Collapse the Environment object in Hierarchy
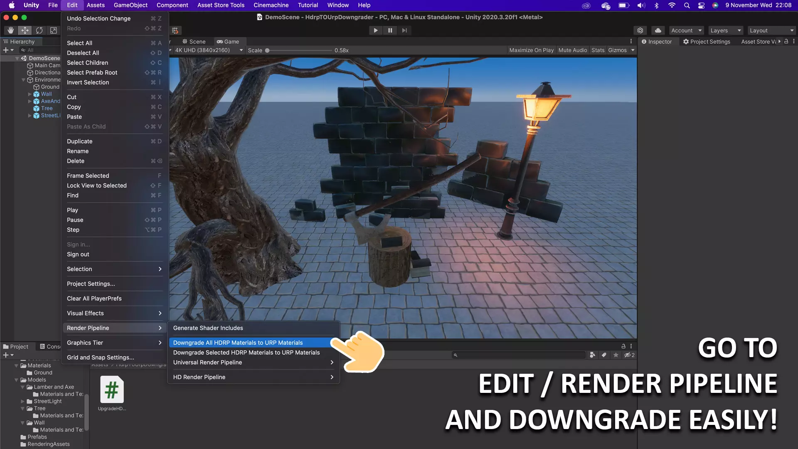This screenshot has width=798, height=449. coord(23,80)
